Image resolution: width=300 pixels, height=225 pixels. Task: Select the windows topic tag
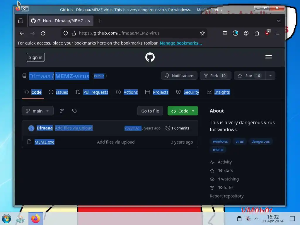click(220, 142)
